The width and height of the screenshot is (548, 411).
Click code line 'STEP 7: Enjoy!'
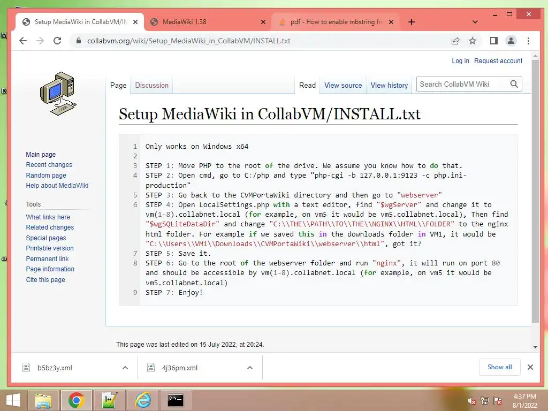[x=174, y=293]
